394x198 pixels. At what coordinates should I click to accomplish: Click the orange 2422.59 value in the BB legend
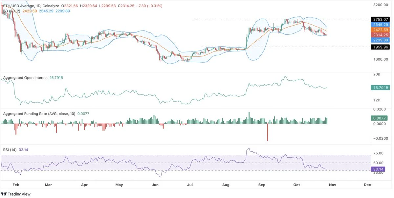point(30,11)
